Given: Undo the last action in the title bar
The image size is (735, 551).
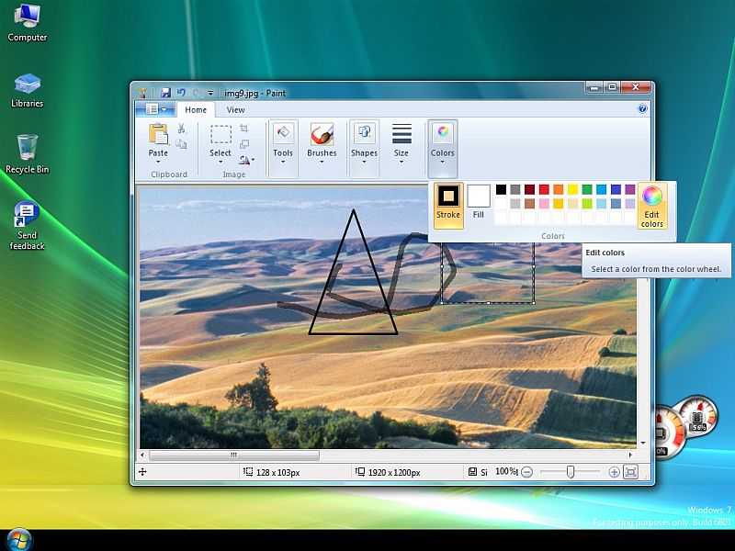Looking at the screenshot, I should [181, 93].
